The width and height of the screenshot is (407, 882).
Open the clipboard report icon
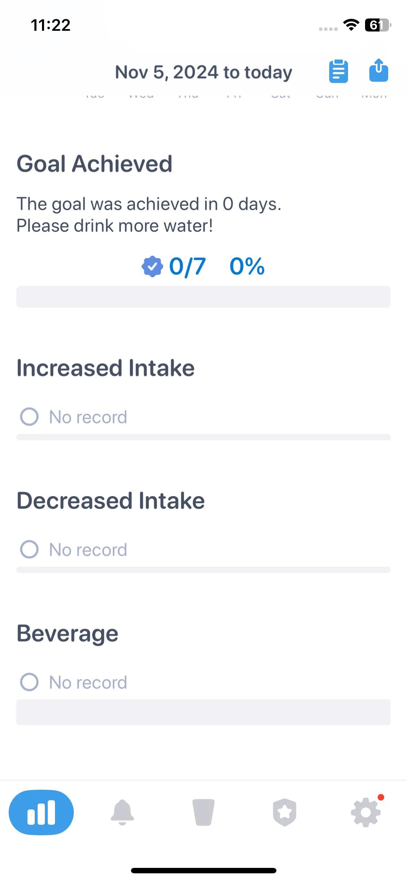pyautogui.click(x=338, y=71)
